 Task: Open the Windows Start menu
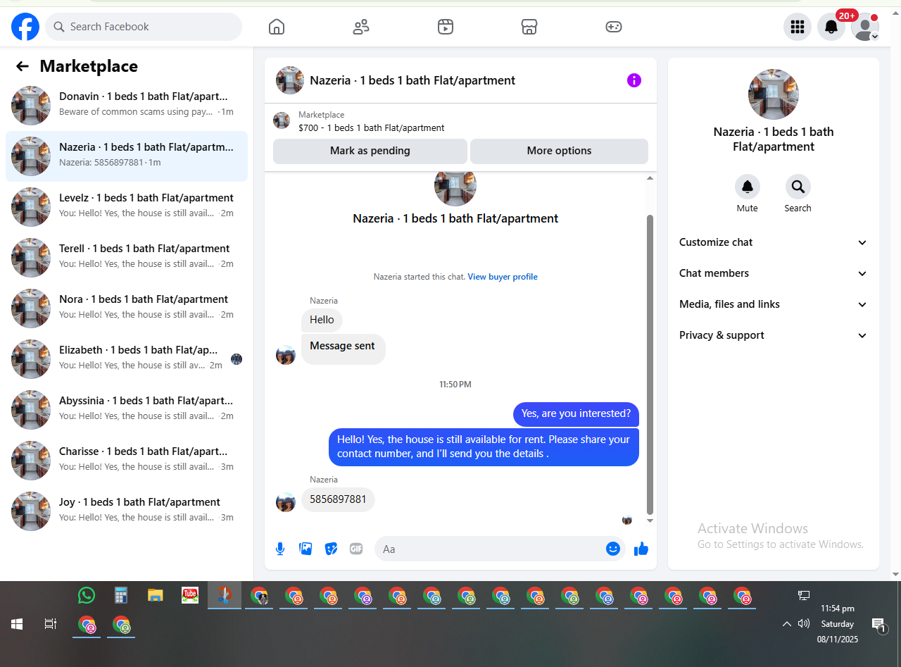[17, 624]
